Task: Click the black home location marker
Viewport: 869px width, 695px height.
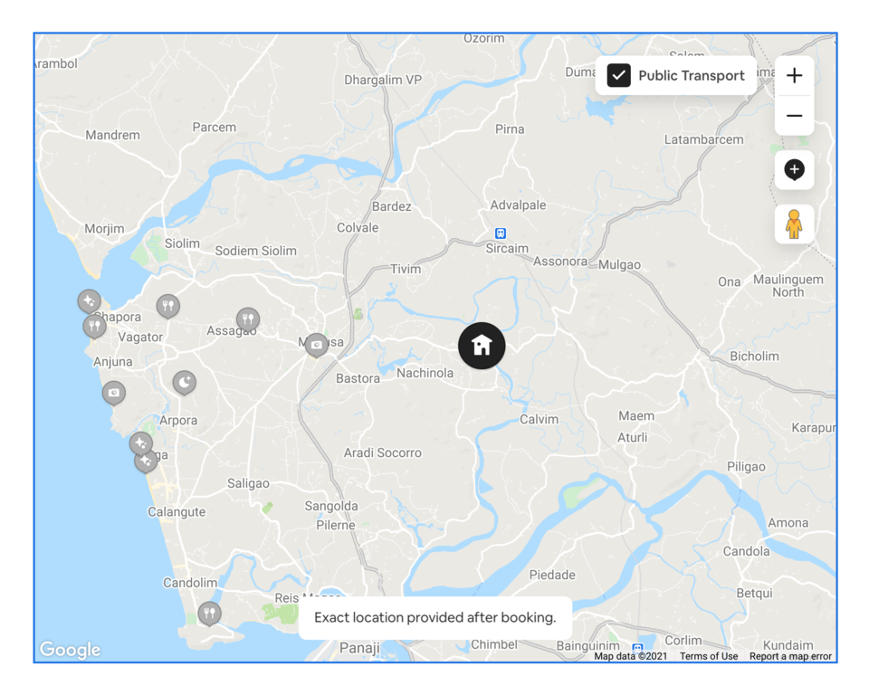Action: click(x=482, y=346)
